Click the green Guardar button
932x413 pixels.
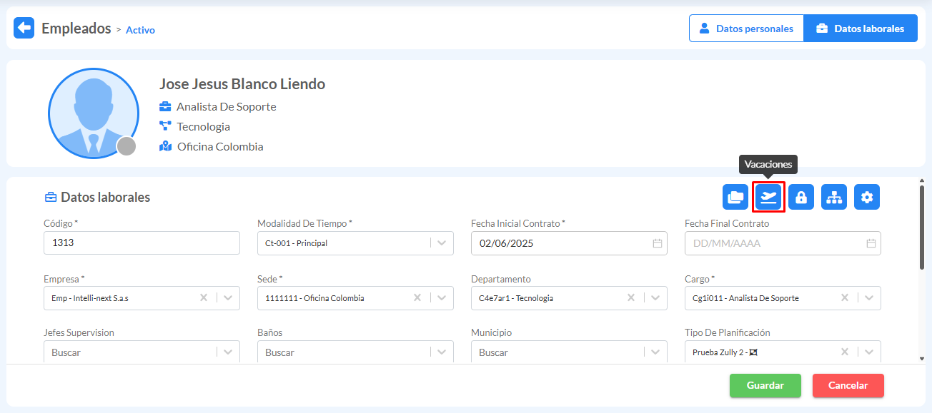(765, 386)
